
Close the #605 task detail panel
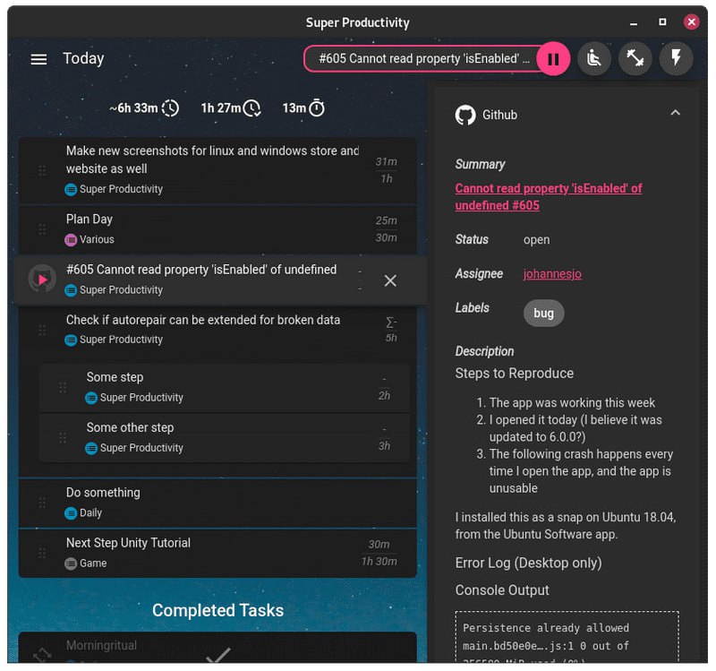[390, 280]
